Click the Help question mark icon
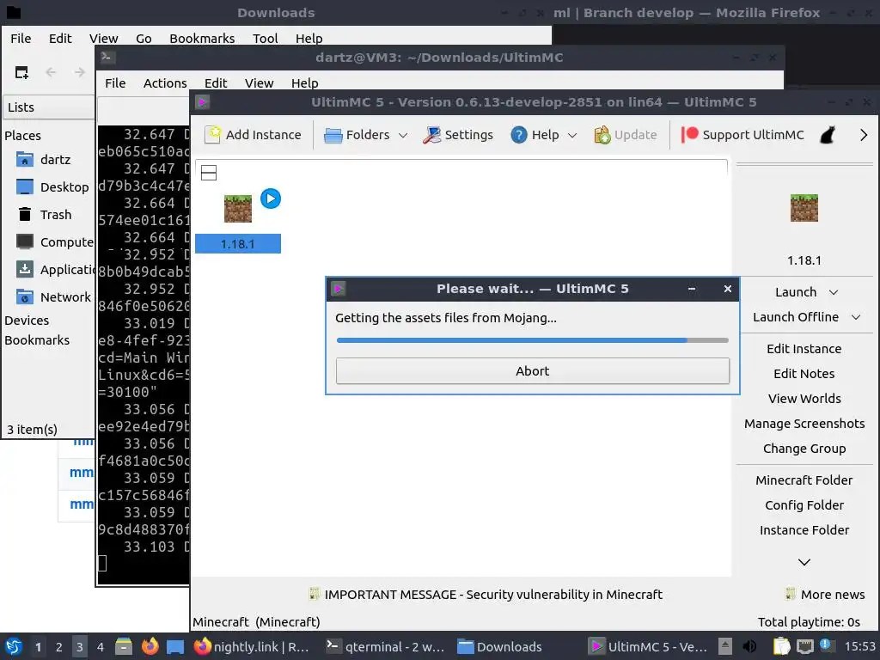This screenshot has height=660, width=880. tap(518, 135)
